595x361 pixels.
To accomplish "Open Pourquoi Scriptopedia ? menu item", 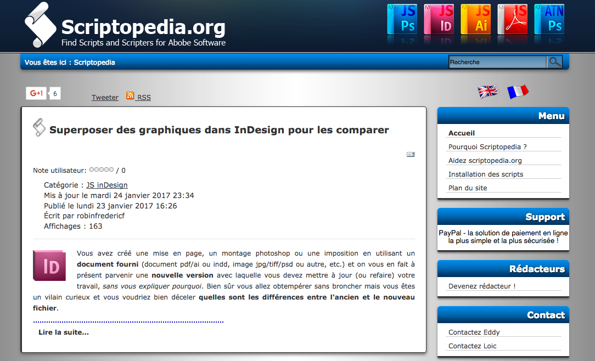I will pos(487,146).
